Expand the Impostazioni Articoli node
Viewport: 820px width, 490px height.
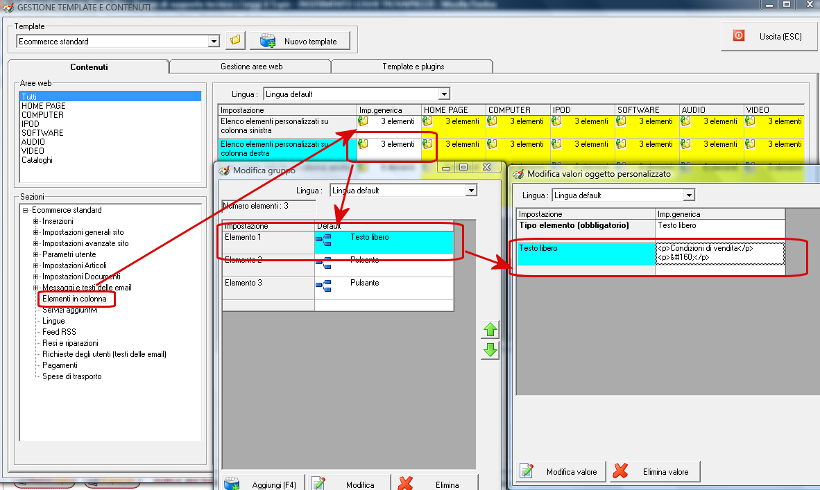click(x=35, y=265)
